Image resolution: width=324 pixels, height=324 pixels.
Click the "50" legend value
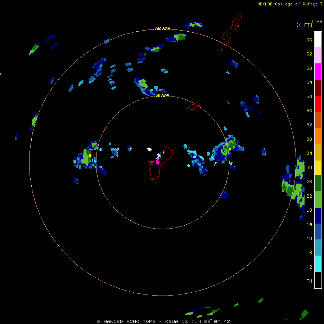coord(309,96)
